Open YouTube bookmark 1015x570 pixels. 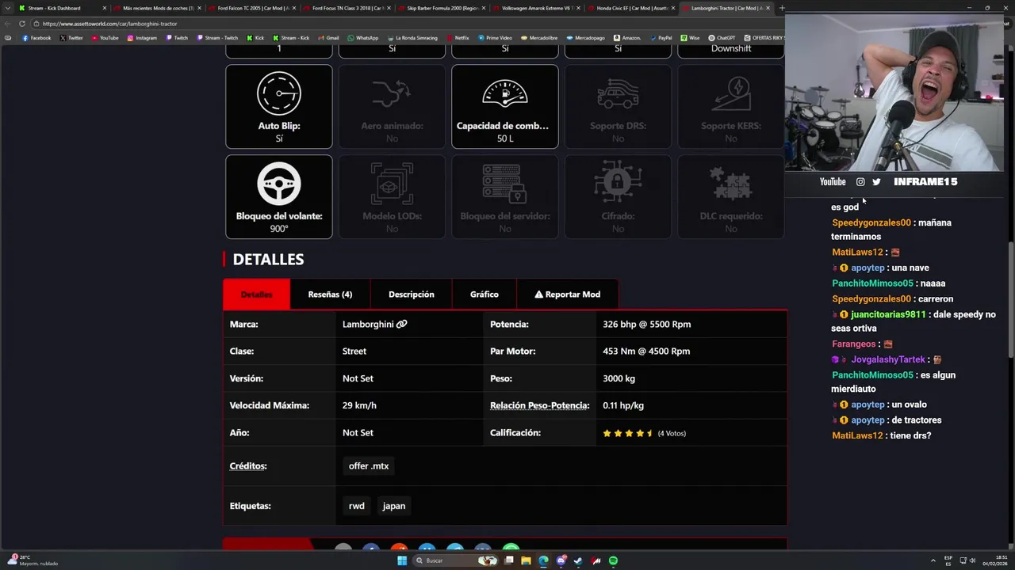[105, 38]
